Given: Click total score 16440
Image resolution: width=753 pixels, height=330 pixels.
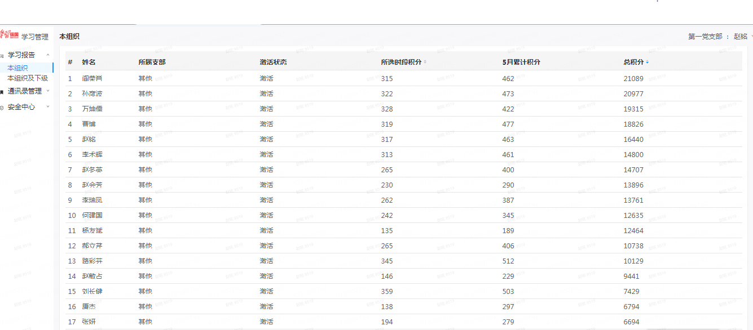Looking at the screenshot, I should [633, 140].
